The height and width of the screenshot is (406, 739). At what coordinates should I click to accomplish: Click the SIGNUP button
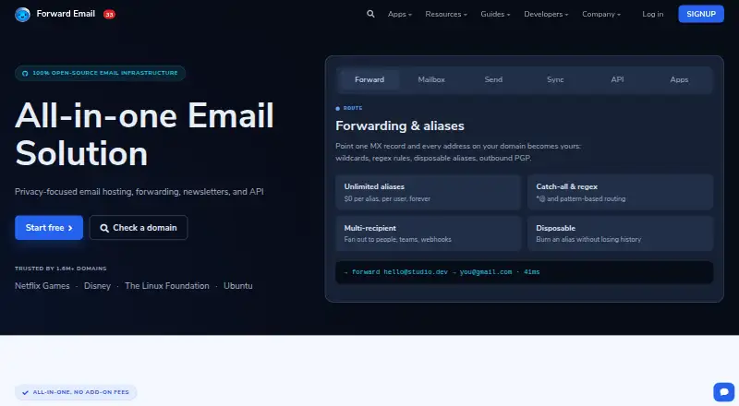click(x=701, y=14)
